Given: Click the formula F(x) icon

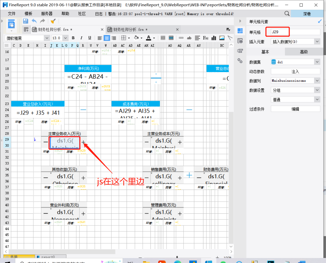Looking at the screenshot, I should point(205,38).
